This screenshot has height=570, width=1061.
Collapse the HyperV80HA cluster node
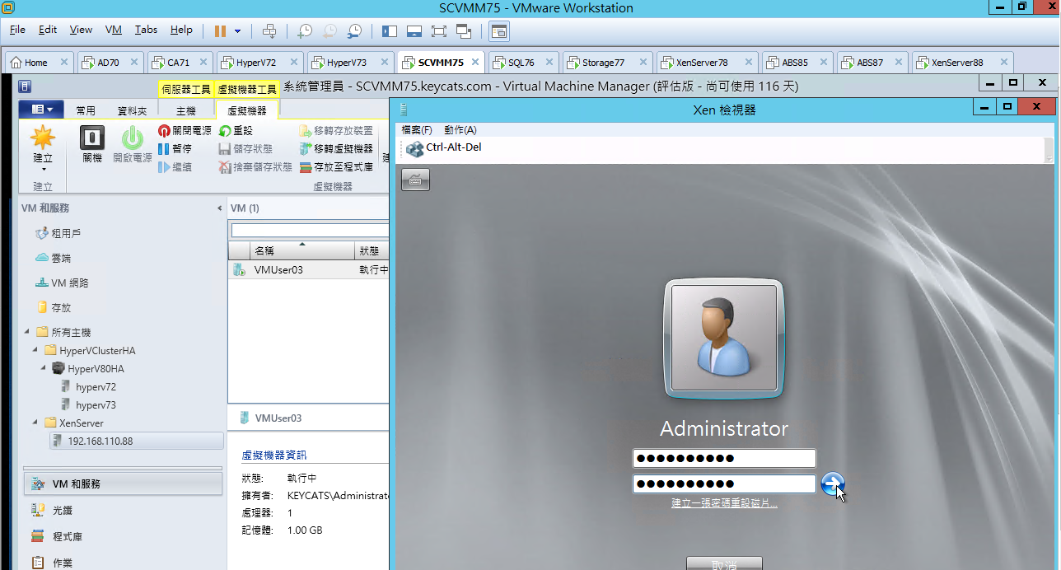point(44,368)
